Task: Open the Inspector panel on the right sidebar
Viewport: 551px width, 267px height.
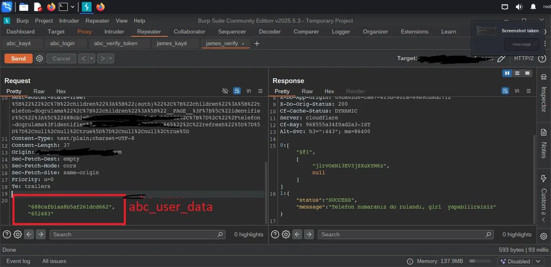Action: pyautogui.click(x=543, y=94)
